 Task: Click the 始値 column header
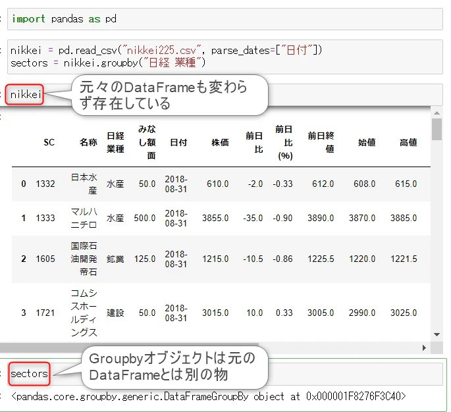[367, 142]
